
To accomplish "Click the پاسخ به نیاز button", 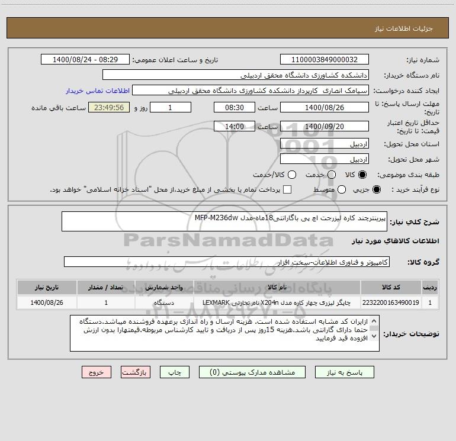I will [344, 372].
